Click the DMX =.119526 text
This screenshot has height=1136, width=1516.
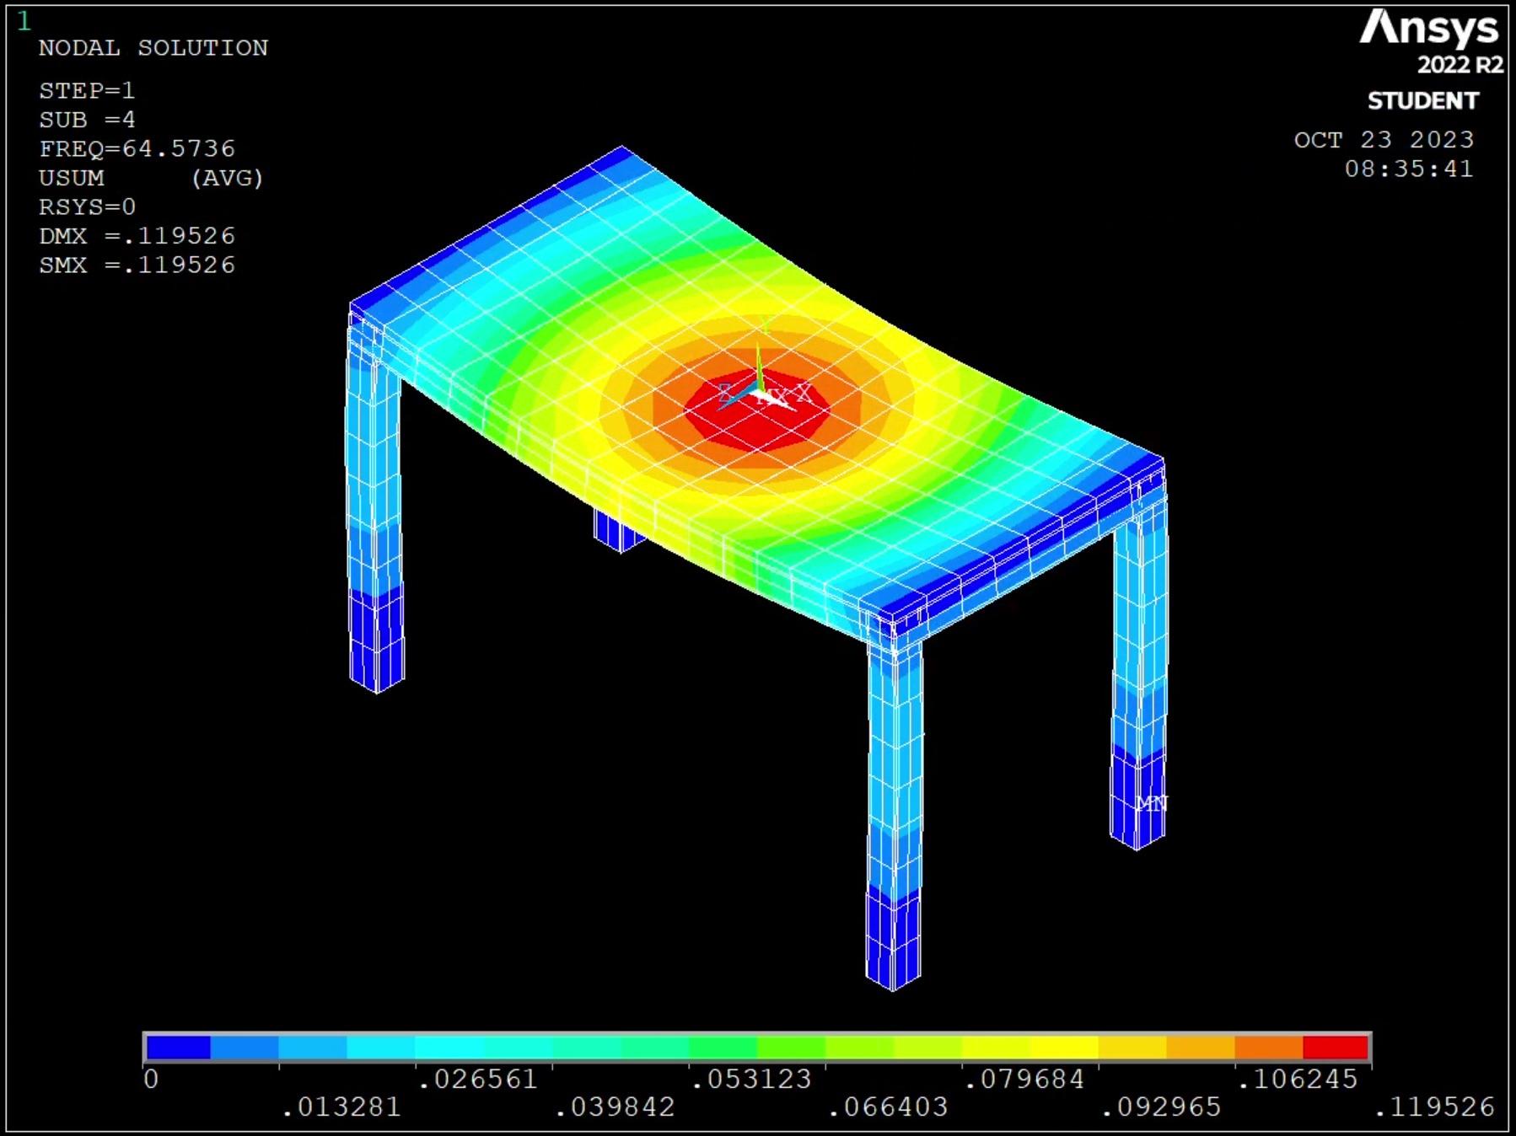[137, 236]
